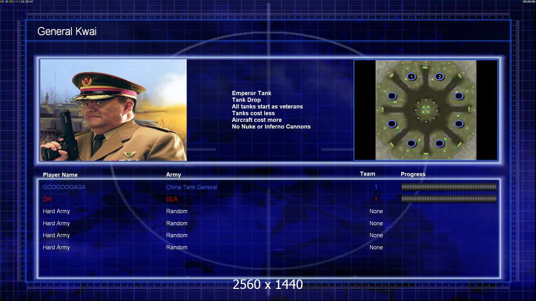Click the General Kwai portrait image
The height and width of the screenshot is (301, 536).
tap(114, 110)
